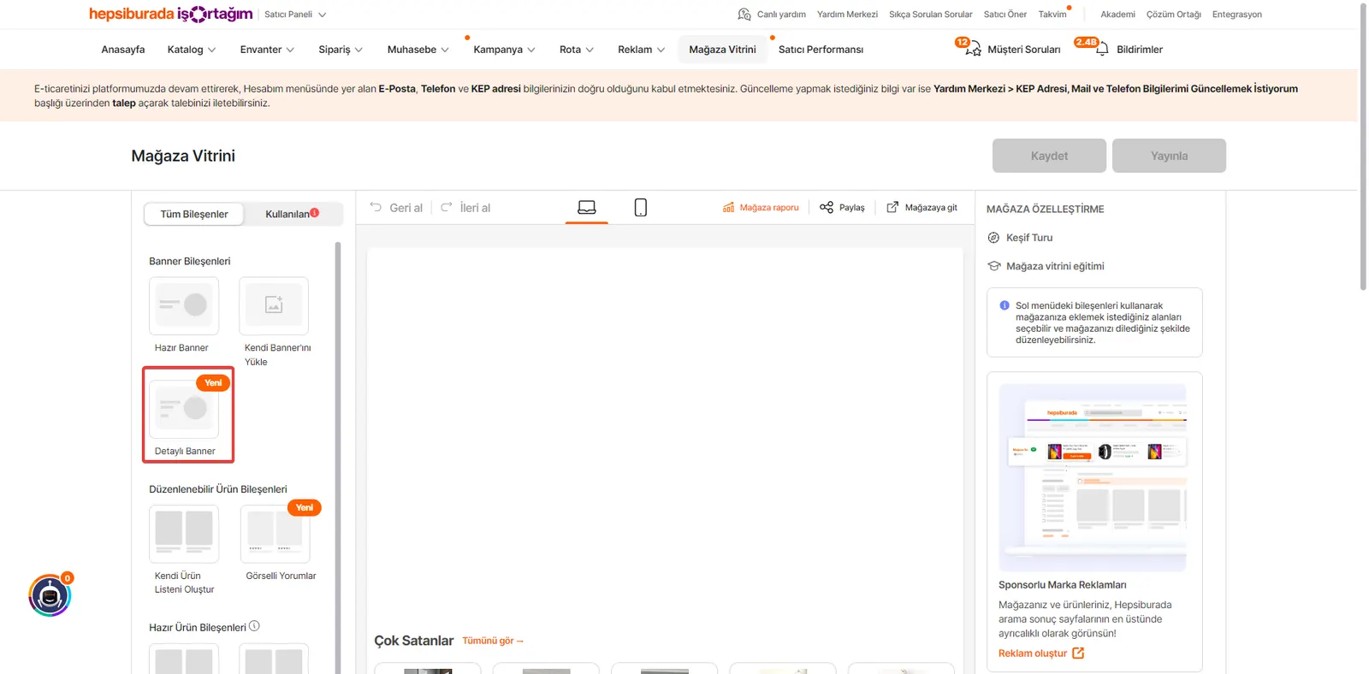Select the Hazır Banner component
The width and height of the screenshot is (1369, 674).
(184, 305)
